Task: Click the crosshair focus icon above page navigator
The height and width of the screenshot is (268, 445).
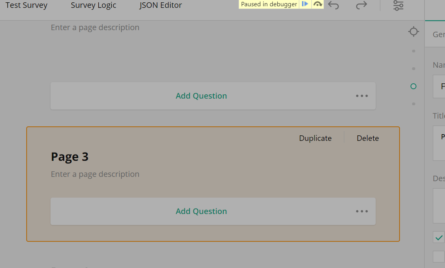Action: (x=414, y=32)
